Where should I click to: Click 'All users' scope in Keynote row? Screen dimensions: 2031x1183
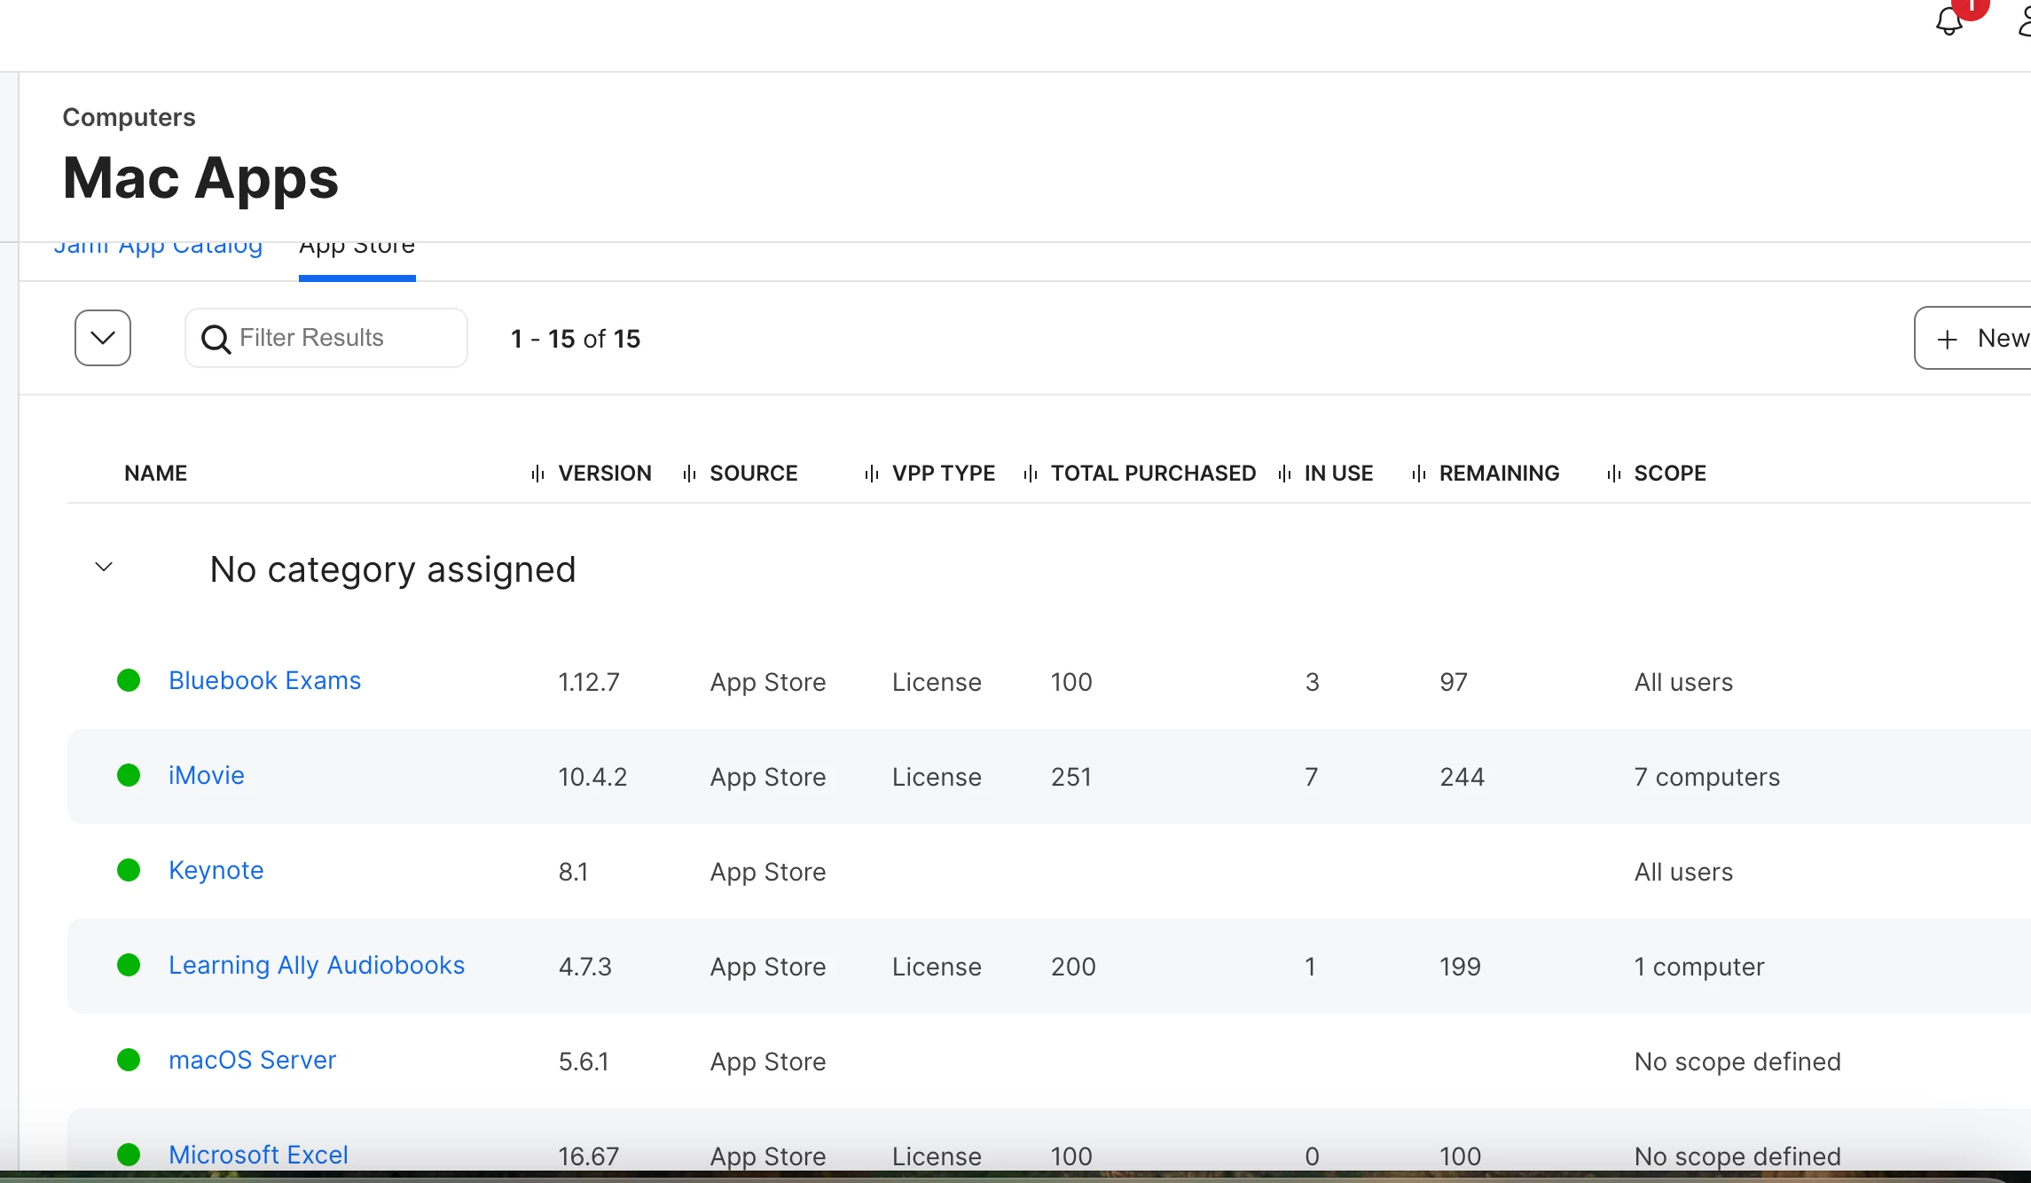pyautogui.click(x=1683, y=872)
